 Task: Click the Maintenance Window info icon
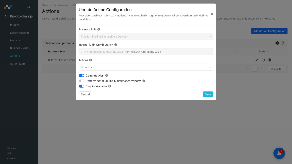(x=144, y=81)
